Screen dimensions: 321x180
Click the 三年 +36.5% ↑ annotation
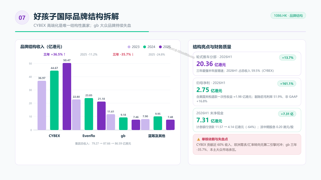coord(54,54)
